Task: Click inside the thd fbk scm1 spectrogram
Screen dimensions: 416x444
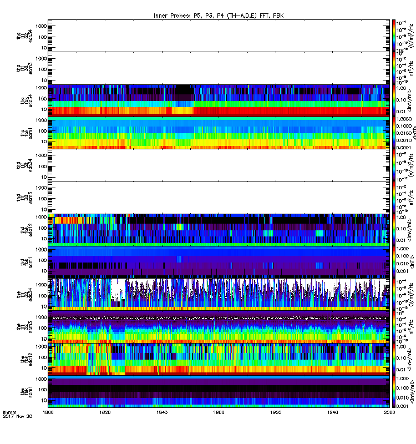Action: click(219, 262)
